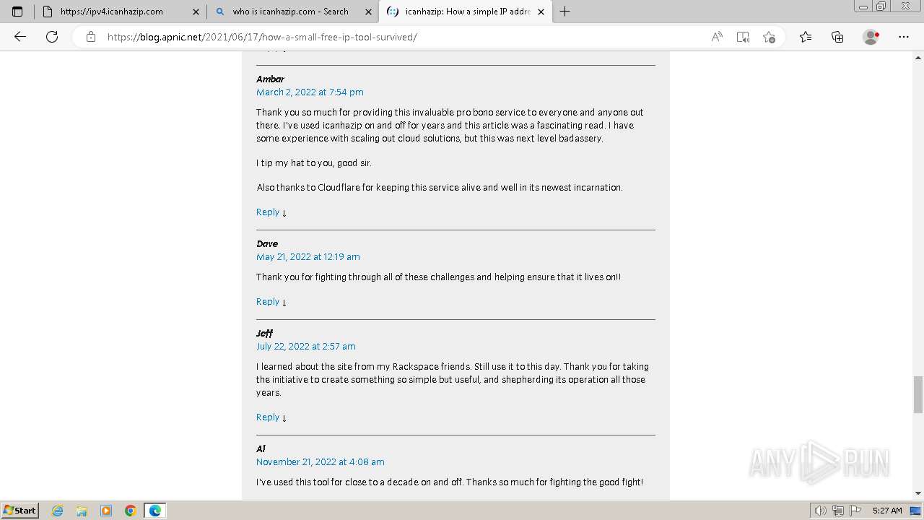Switch to the ipv4.icanhazip.com tab

click(121, 12)
